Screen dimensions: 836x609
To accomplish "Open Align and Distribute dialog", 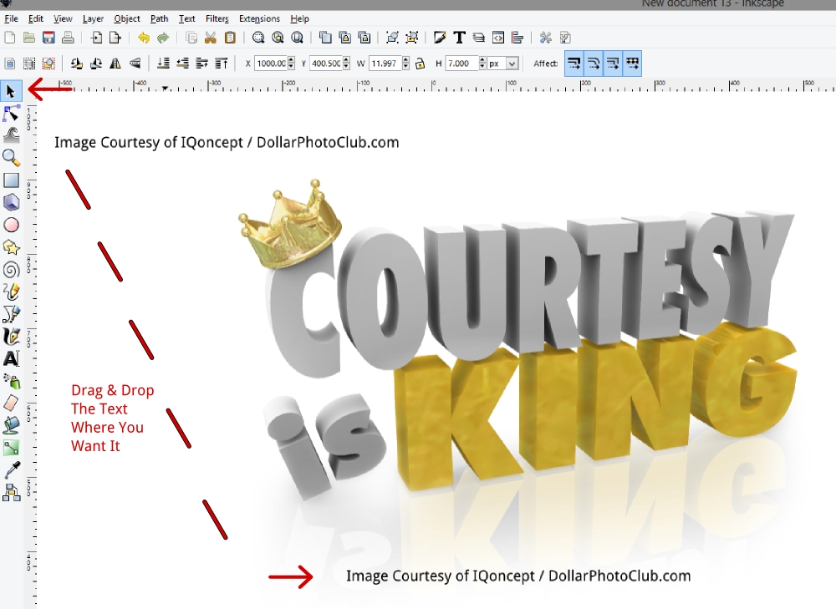I will pos(517,38).
